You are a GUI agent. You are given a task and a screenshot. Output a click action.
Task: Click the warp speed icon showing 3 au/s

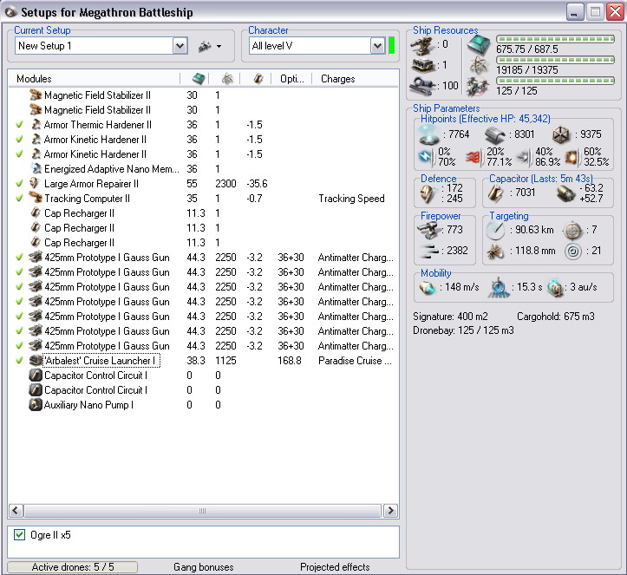pos(555,288)
